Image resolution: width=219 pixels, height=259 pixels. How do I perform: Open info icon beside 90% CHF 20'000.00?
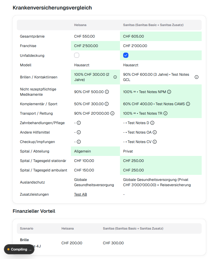tap(112, 113)
